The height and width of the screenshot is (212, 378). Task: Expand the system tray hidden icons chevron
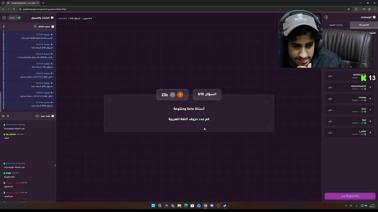346,206
